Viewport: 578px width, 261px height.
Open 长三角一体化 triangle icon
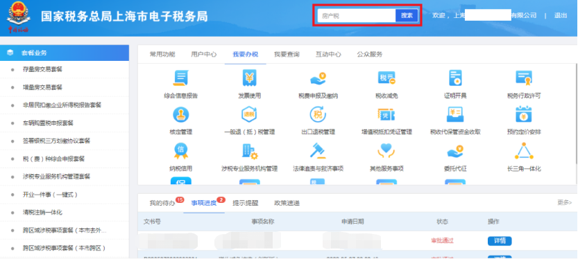(524, 151)
